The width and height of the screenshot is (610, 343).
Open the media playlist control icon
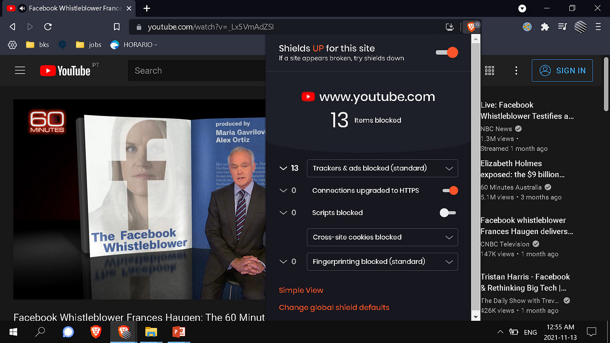click(x=562, y=27)
